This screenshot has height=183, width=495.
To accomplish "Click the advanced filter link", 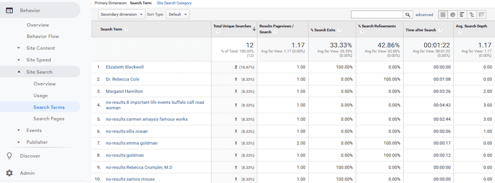I will click(424, 14).
